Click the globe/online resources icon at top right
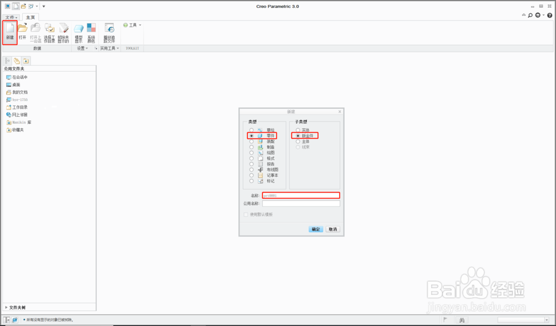The image size is (556, 326). coord(538,15)
